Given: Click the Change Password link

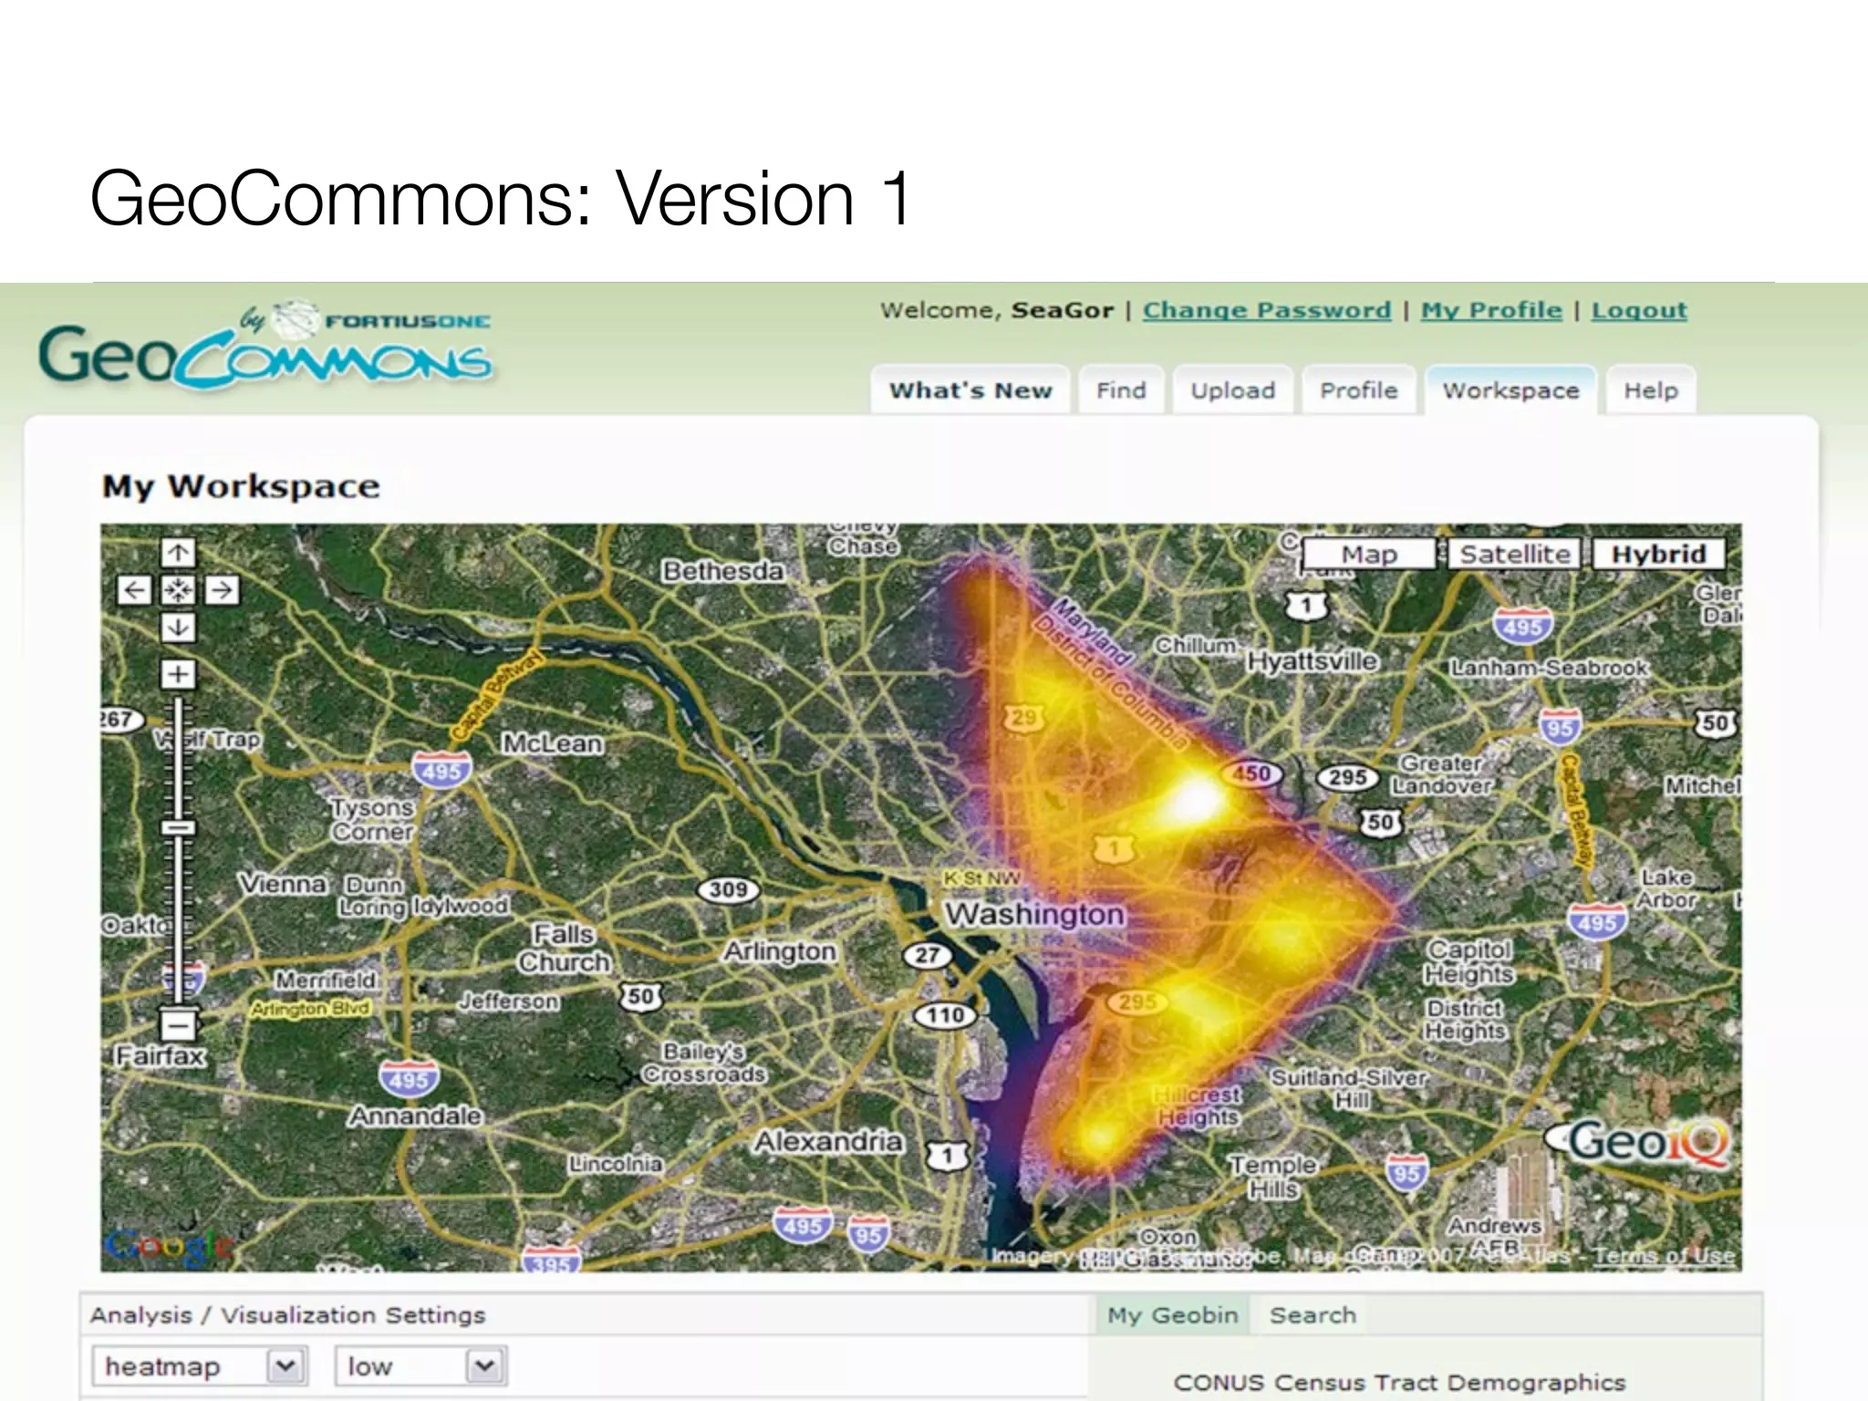Looking at the screenshot, I should pyautogui.click(x=1267, y=310).
